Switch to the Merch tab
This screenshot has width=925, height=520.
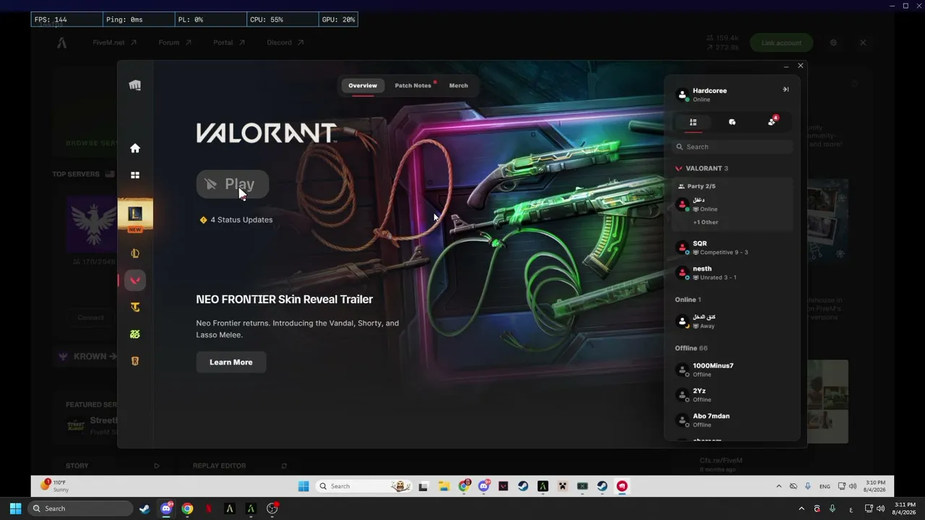coord(459,85)
